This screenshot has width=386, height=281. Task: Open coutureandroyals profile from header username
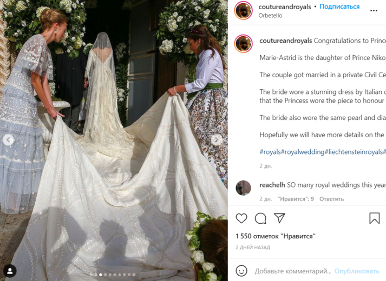tap(285, 6)
